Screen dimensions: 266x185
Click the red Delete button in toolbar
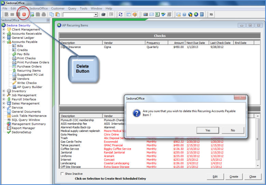24,14
